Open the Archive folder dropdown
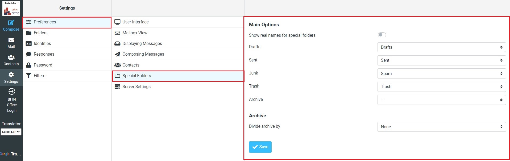This screenshot has width=510, height=161. click(x=441, y=100)
